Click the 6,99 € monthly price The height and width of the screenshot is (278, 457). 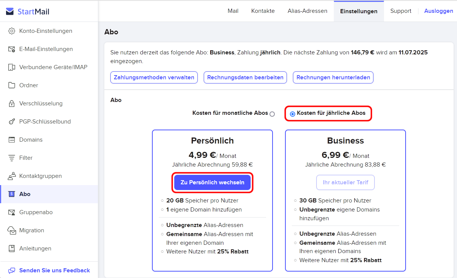click(335, 155)
